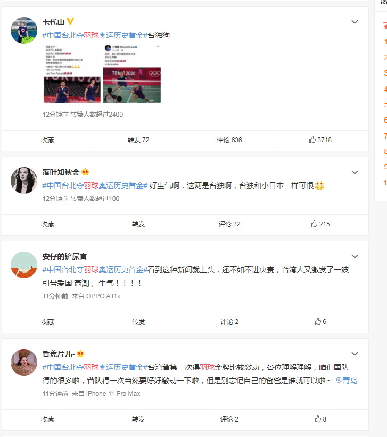
Task: Like 香蕉片儿-'s post with 8 likes
Action: coord(320,419)
